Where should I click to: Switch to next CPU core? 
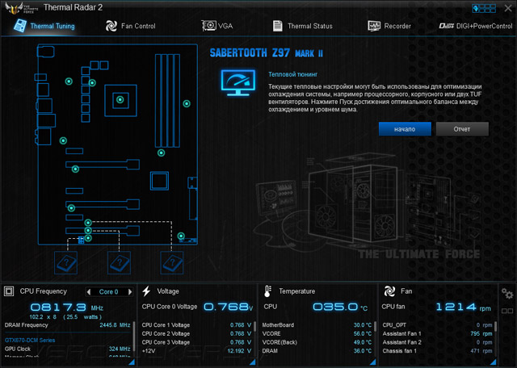pos(130,292)
